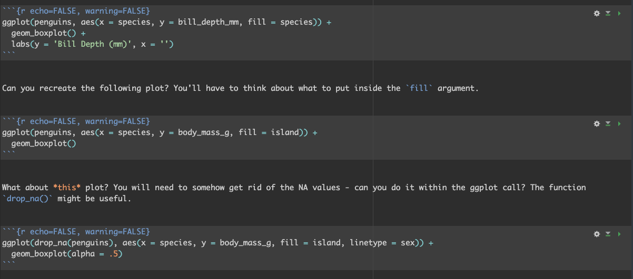Click the "Can you recreate the following plot?" sentence
The height and width of the screenshot is (279, 633).
click(85, 88)
